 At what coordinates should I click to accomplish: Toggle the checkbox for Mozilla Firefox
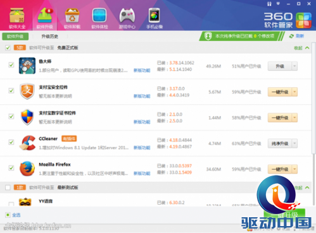pyautogui.click(x=11, y=168)
